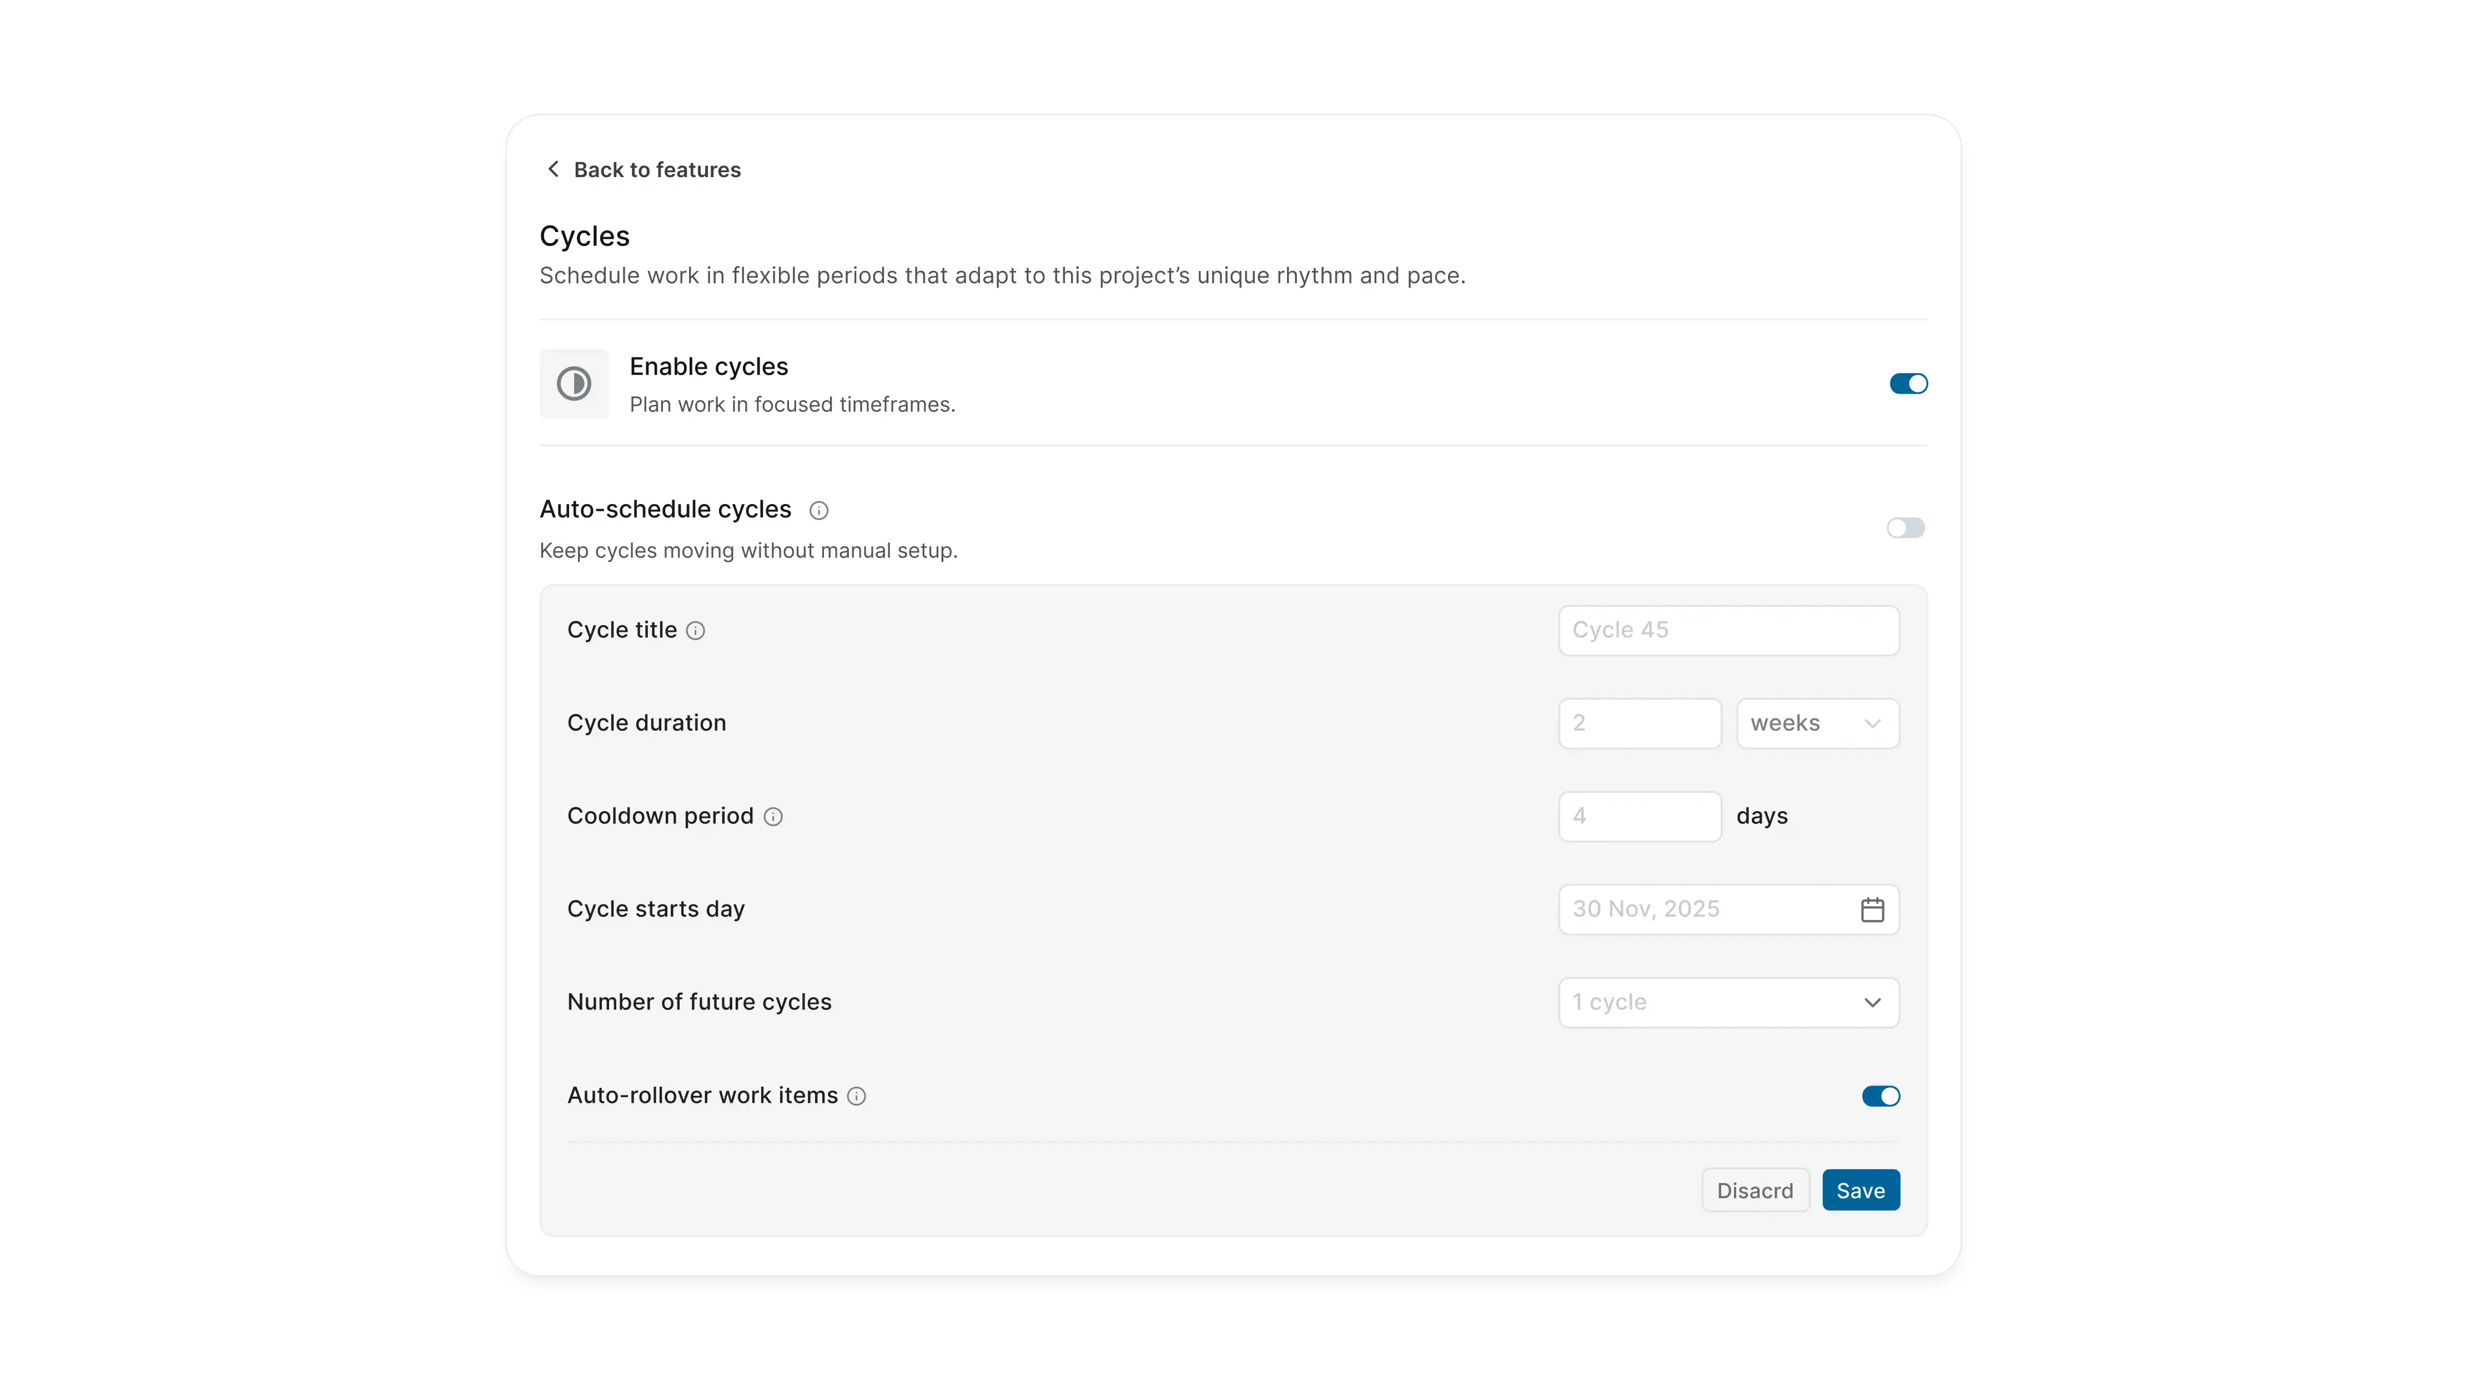The image size is (2468, 1388).
Task: Click the info icon beside Cycle title
Action: (x=696, y=630)
